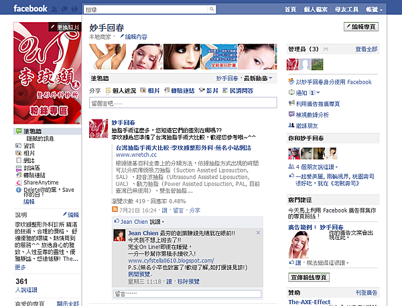
Task: Click the www.wretch.cc link
Action: point(136,154)
